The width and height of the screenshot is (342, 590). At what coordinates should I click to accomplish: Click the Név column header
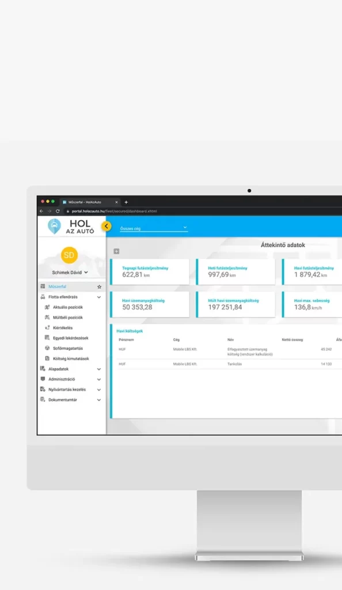click(230, 340)
